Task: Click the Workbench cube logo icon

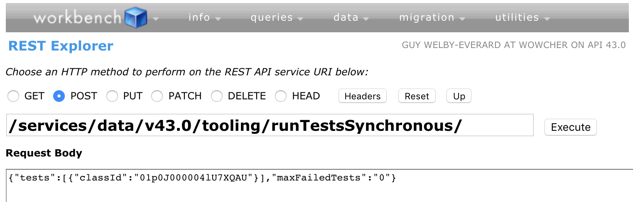Action: [x=136, y=18]
